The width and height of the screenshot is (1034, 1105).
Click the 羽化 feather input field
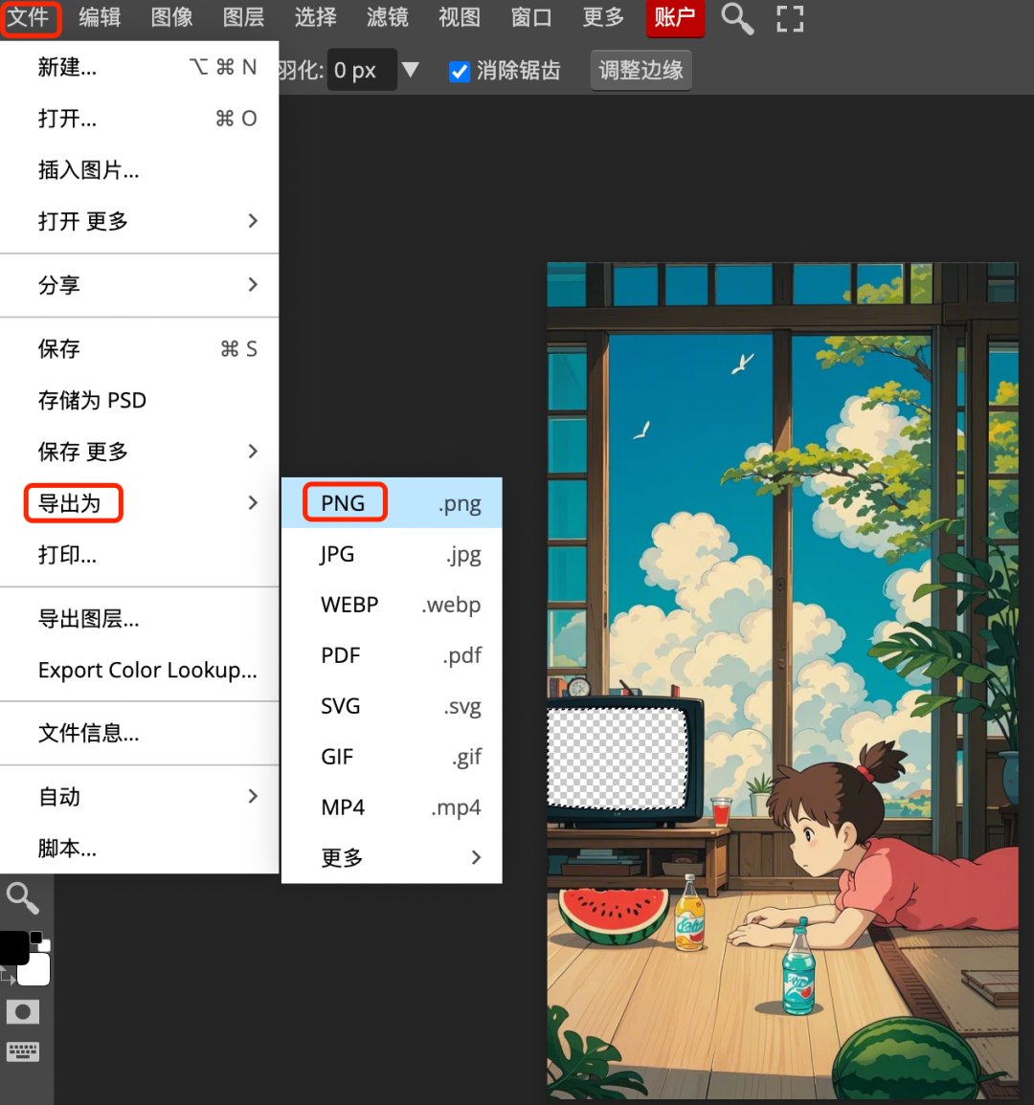(x=361, y=71)
